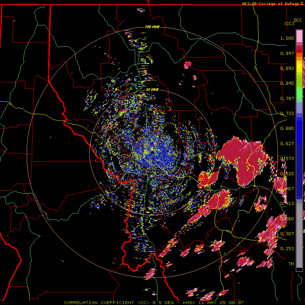Click the 0.5 DEG elevation text
Screen dimensions: 305x305
pos(163,303)
